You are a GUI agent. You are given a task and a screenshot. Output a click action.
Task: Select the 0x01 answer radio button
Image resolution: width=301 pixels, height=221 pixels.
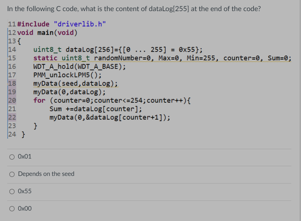(12, 156)
